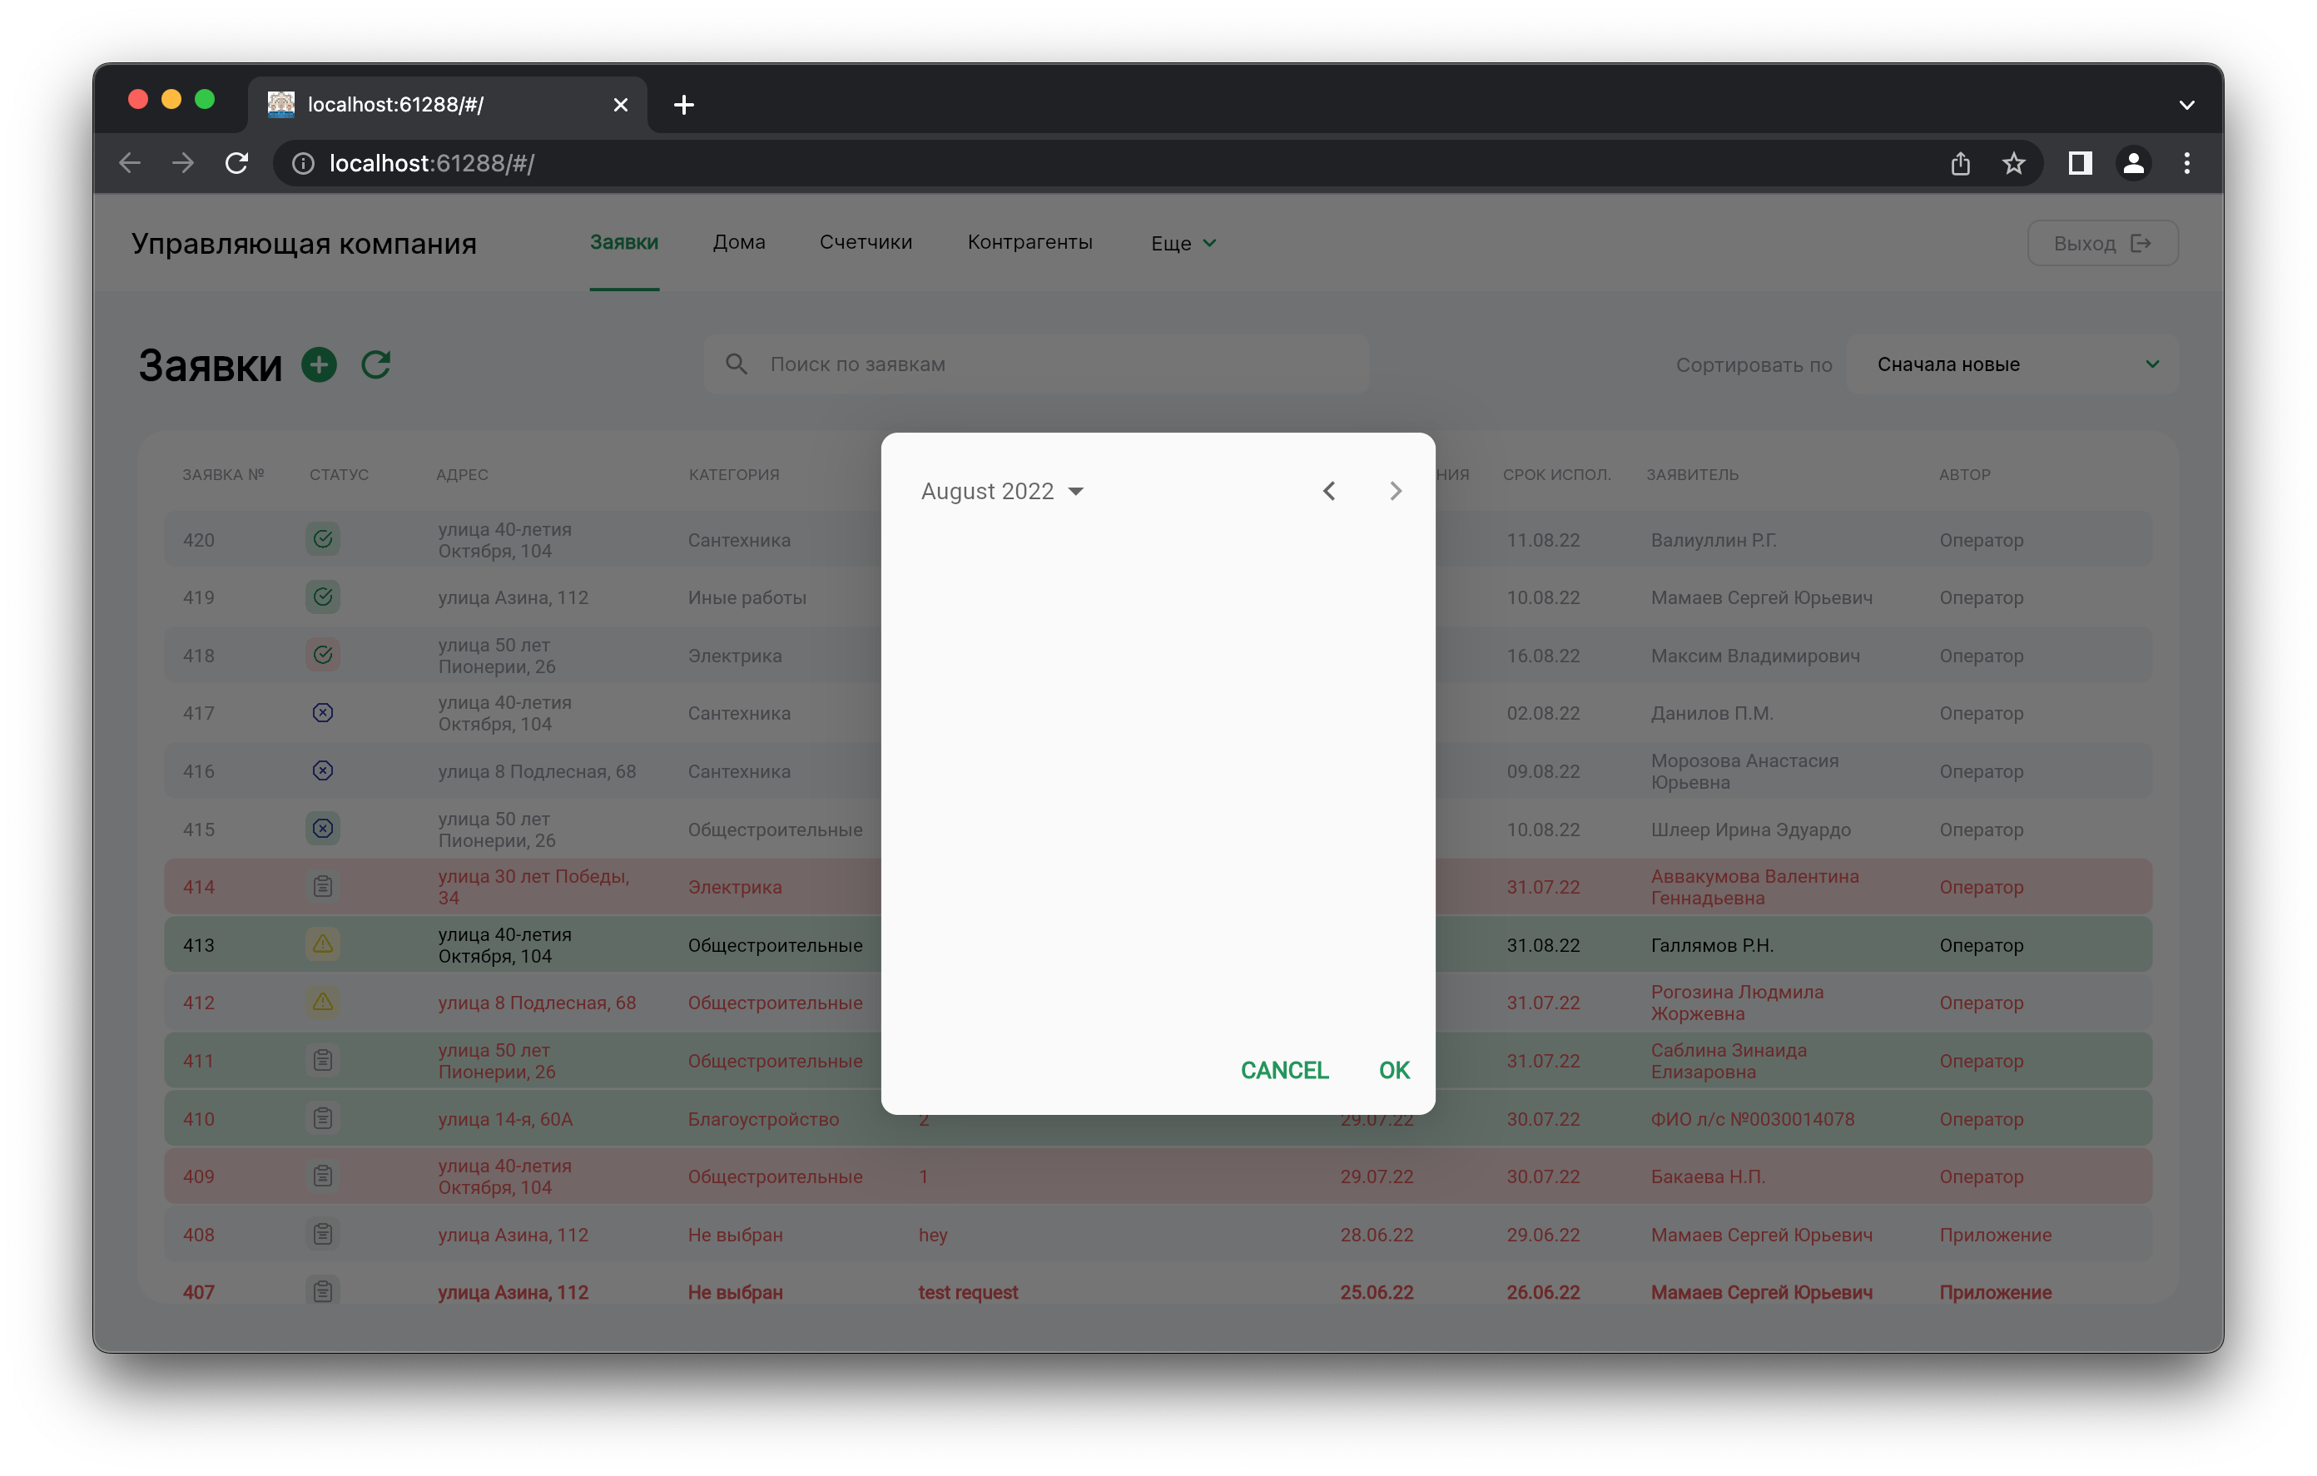Focus the Поиск по заявкам search field

point(1035,364)
